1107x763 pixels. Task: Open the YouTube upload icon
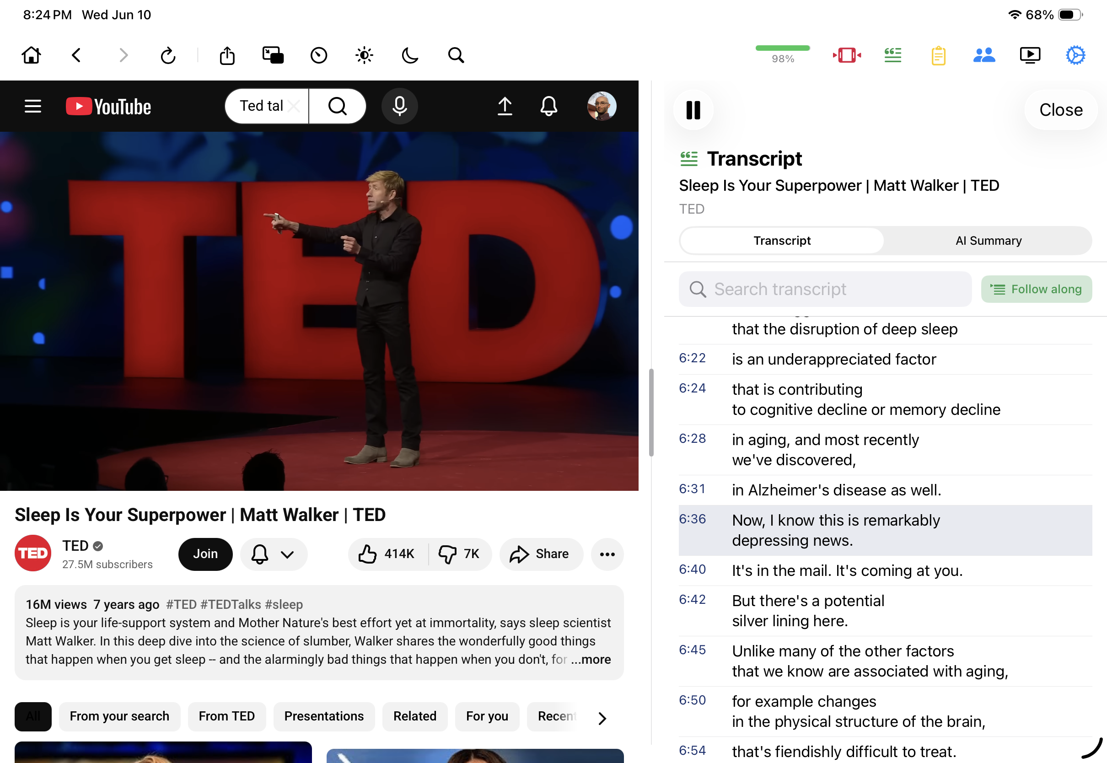point(505,106)
